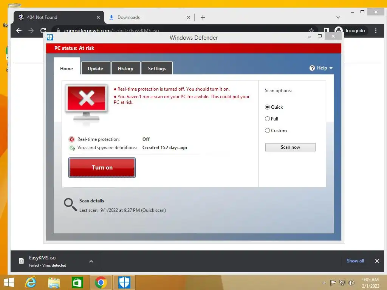
Task: Go back in Chrome browser
Action: pos(19,31)
